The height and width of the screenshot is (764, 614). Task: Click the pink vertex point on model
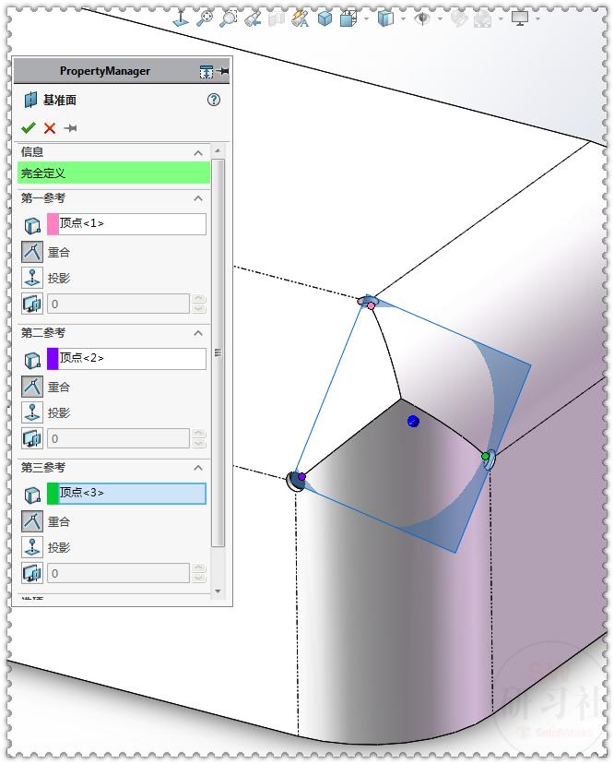click(371, 306)
